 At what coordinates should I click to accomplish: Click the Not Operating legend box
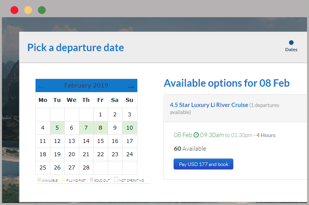(x=116, y=180)
